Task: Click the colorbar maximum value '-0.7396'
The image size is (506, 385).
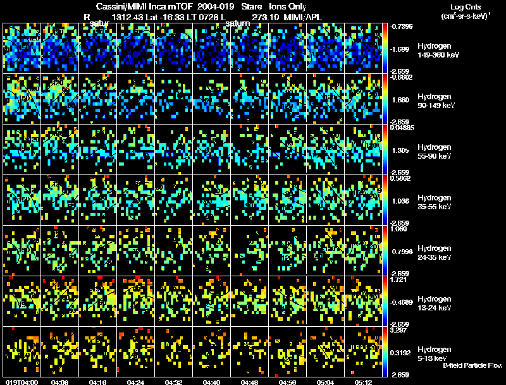Action: point(402,27)
